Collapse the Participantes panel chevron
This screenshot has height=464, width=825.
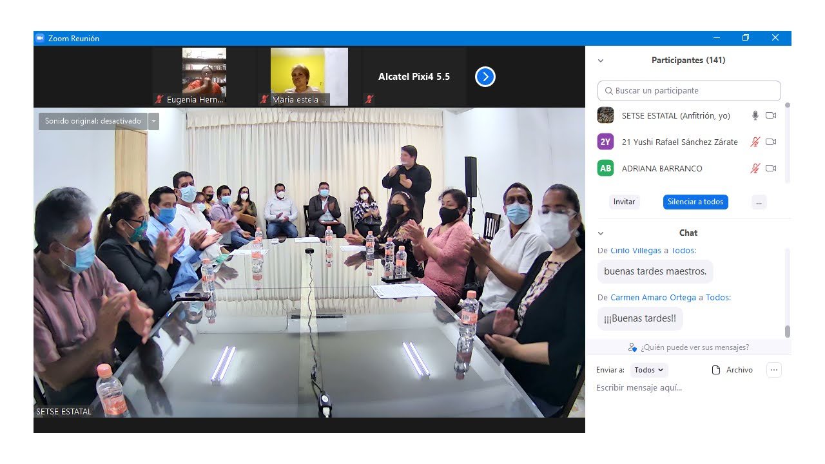[x=601, y=61]
